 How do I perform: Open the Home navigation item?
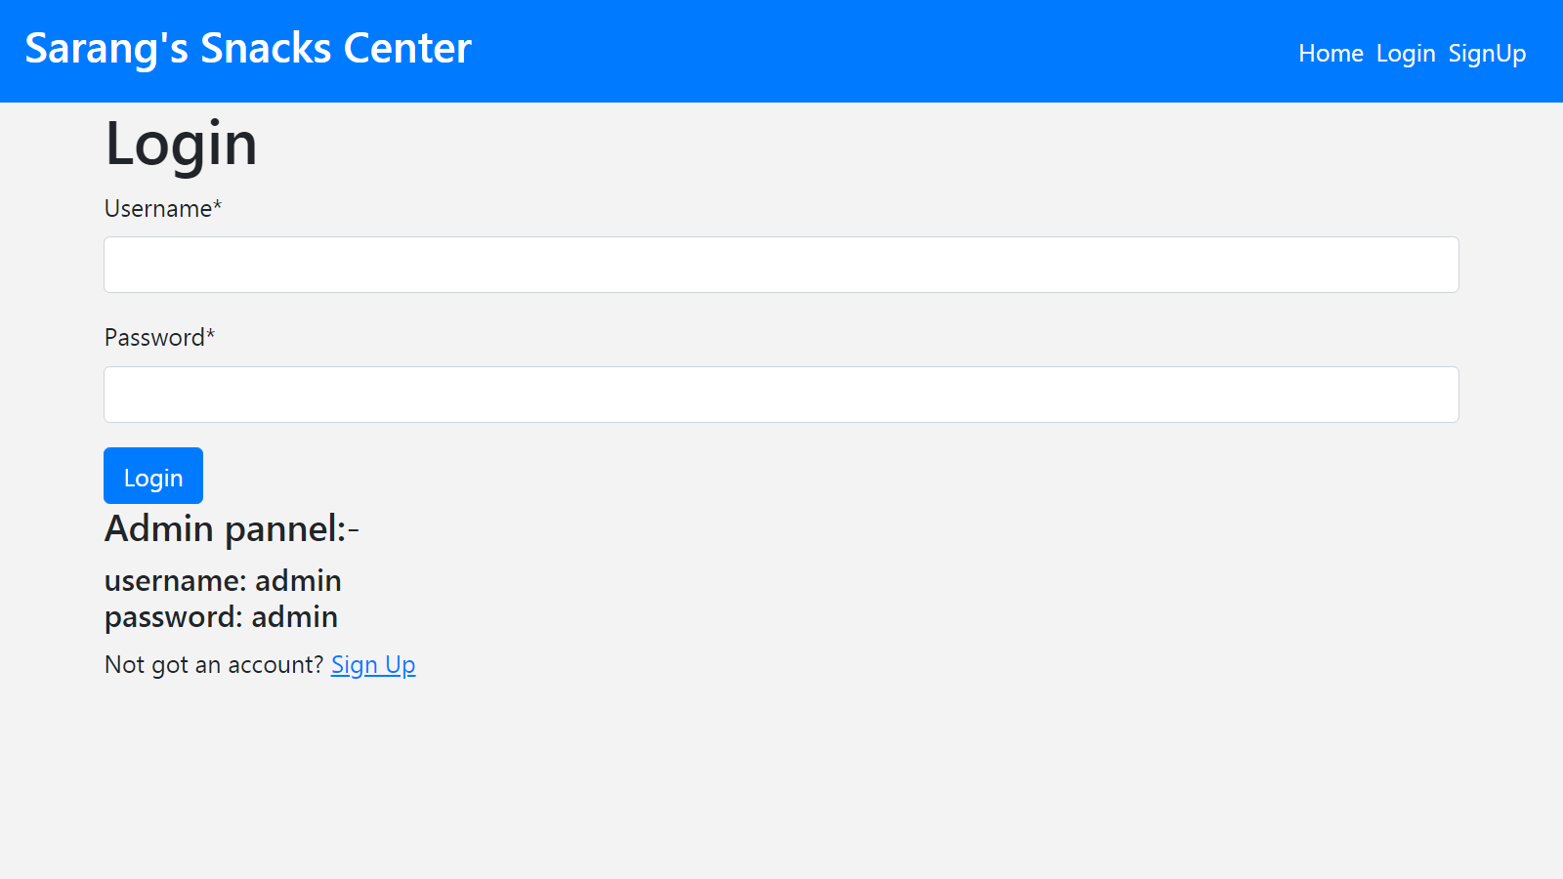click(1331, 54)
